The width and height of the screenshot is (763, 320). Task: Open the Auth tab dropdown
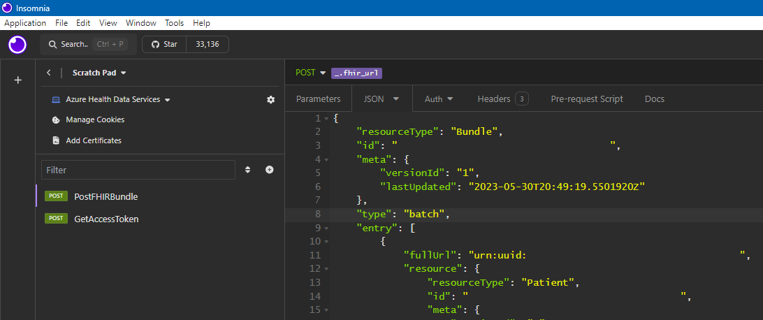[438, 99]
